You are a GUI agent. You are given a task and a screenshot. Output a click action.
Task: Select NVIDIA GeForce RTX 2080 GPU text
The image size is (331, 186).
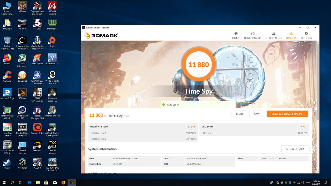pos(125,158)
